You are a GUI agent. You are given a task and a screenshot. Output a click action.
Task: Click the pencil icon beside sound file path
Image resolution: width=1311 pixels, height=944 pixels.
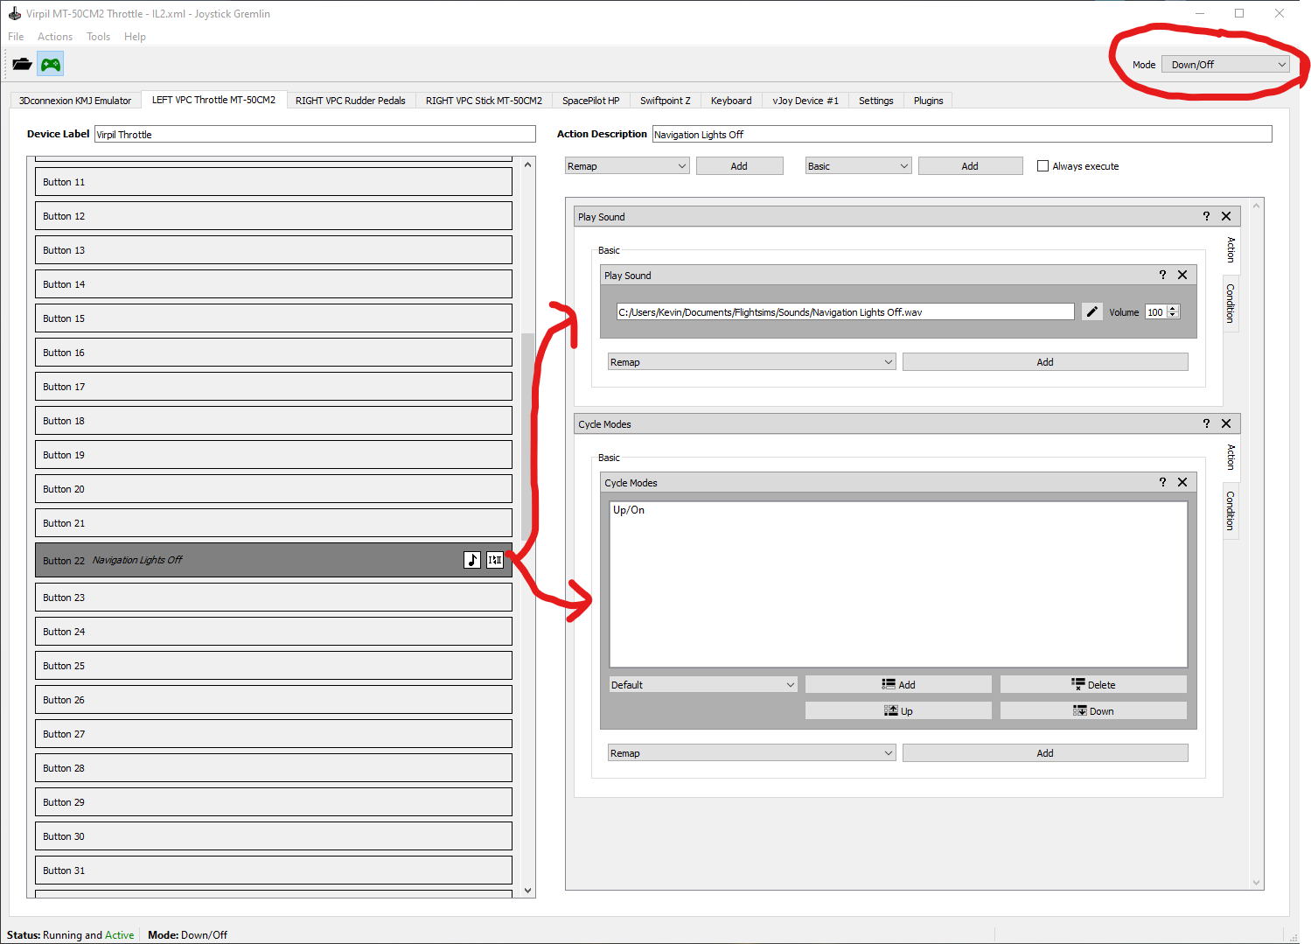pyautogui.click(x=1091, y=312)
